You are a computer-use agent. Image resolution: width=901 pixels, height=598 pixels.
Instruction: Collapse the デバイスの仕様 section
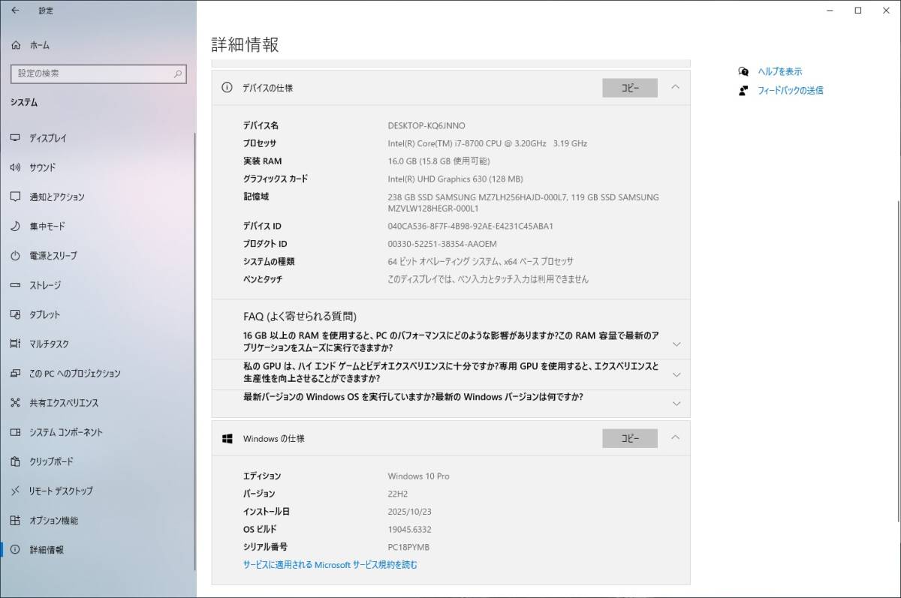(x=674, y=88)
